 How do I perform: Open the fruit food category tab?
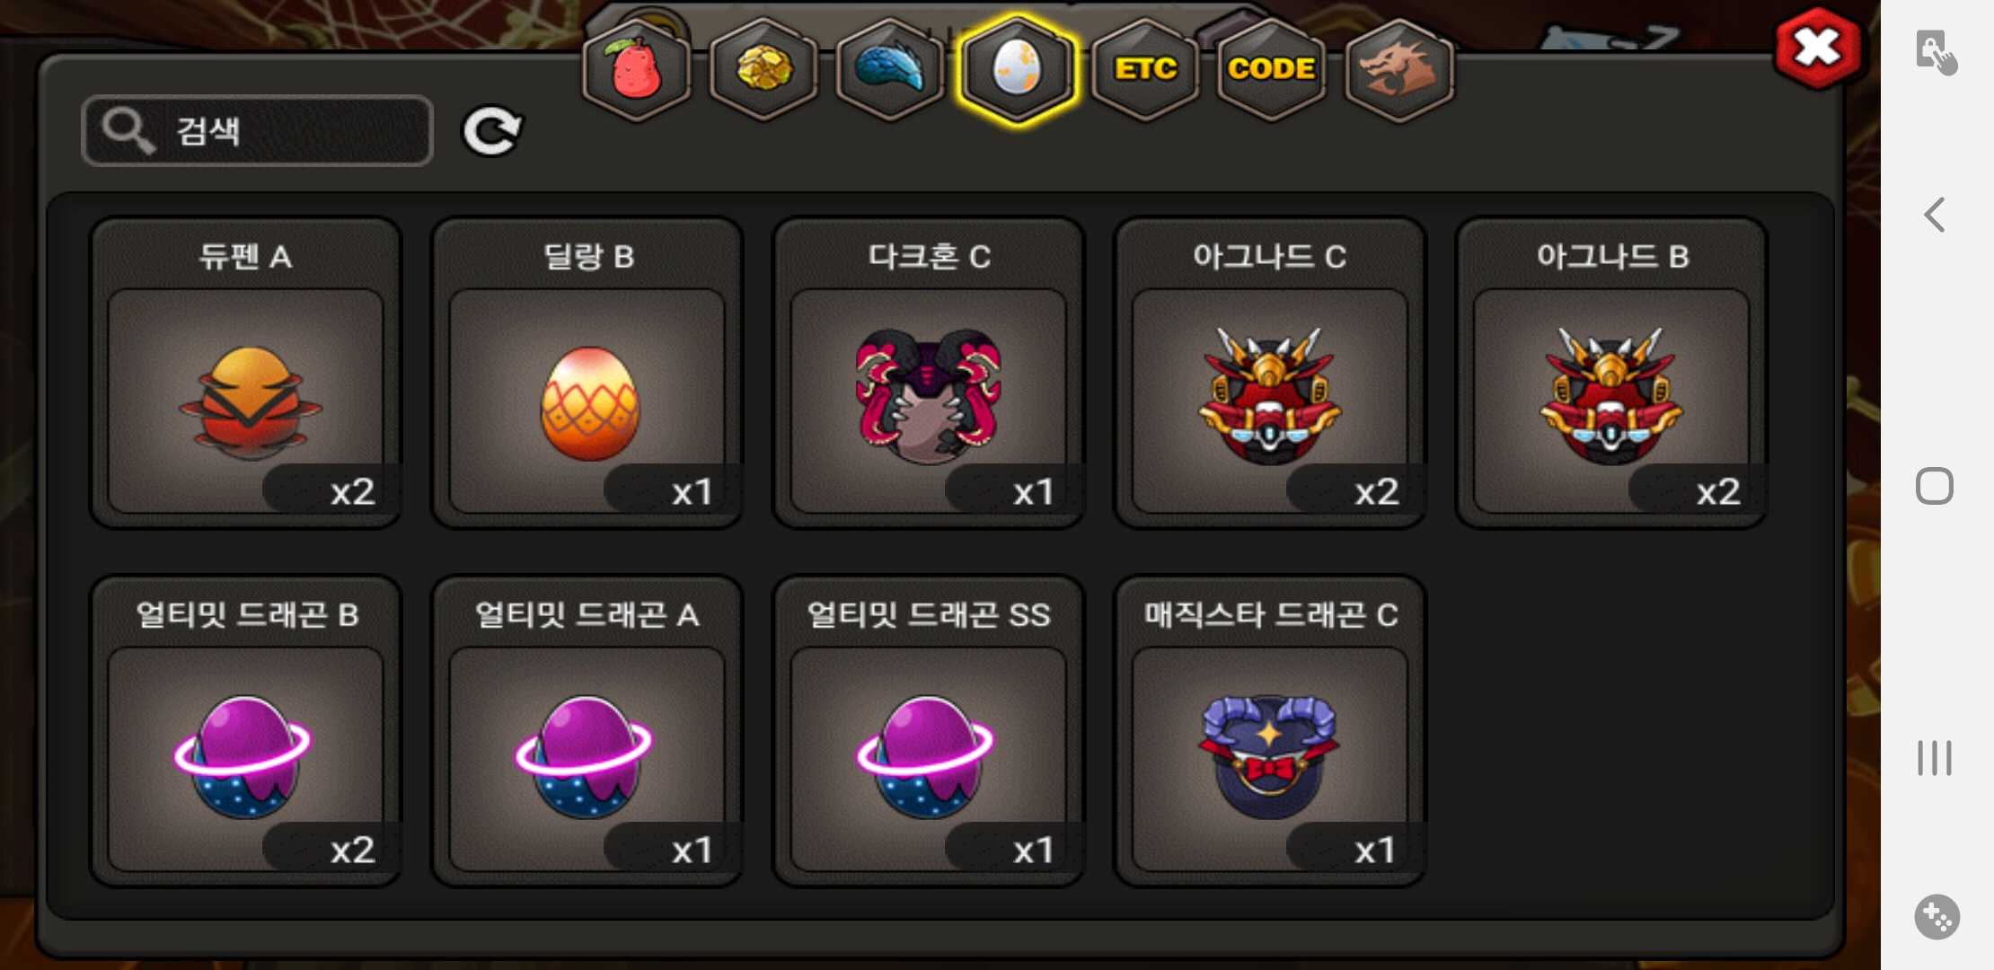(x=636, y=70)
